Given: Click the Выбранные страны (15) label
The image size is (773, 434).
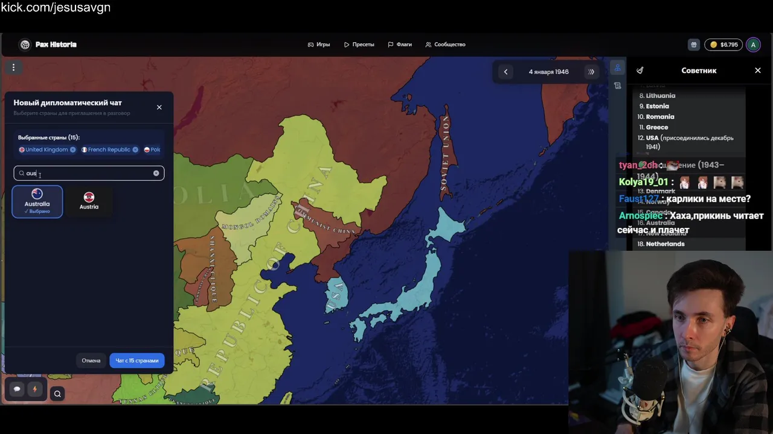Looking at the screenshot, I should (x=48, y=137).
